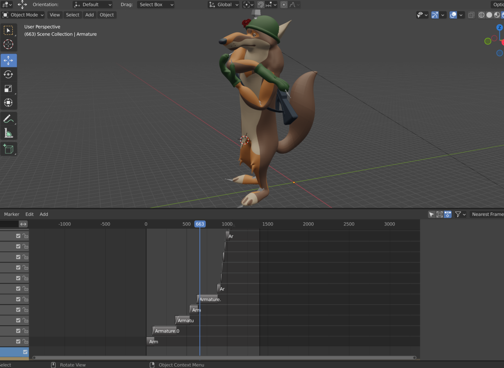Open the Nearest Frame snapping dropdown
Viewport: 504px width, 368px height.
click(x=487, y=215)
